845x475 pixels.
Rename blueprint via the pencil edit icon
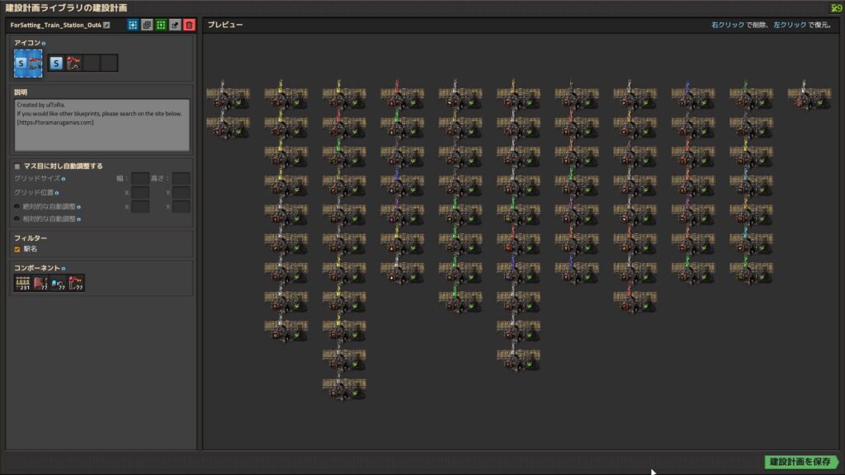coord(106,25)
